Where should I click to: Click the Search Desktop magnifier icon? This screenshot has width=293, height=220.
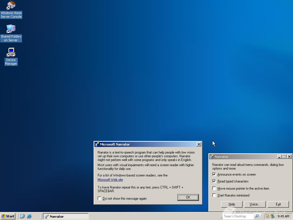pyautogui.click(x=257, y=216)
